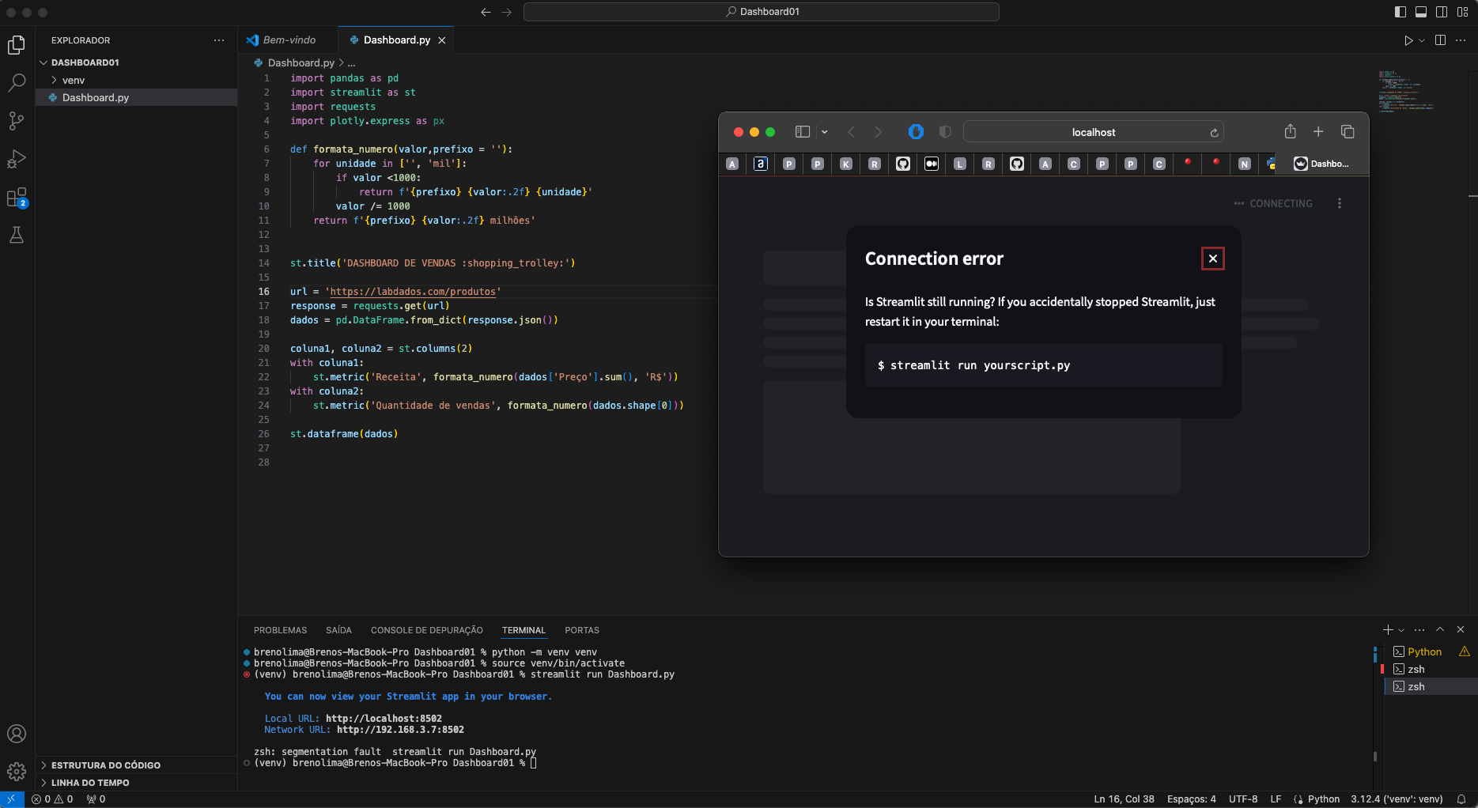Click Safari Share button
Image resolution: width=1478 pixels, height=808 pixels.
pos(1290,131)
